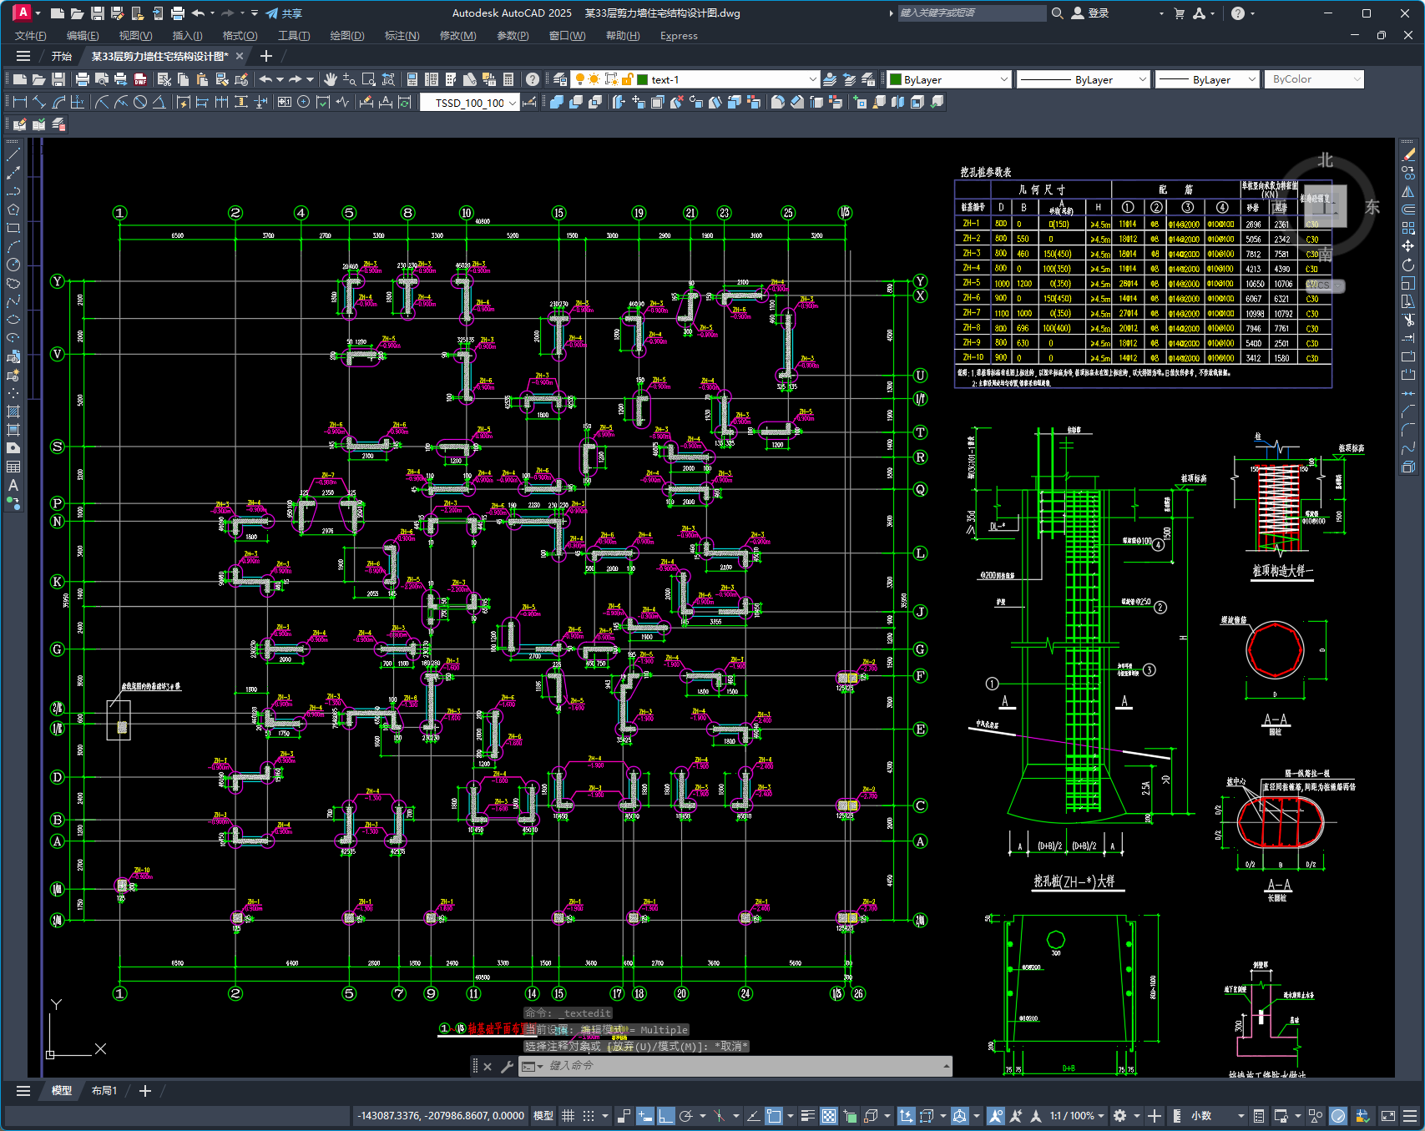The height and width of the screenshot is (1131, 1425).
Task: Select the Angular dimension tool
Action: coord(159,102)
